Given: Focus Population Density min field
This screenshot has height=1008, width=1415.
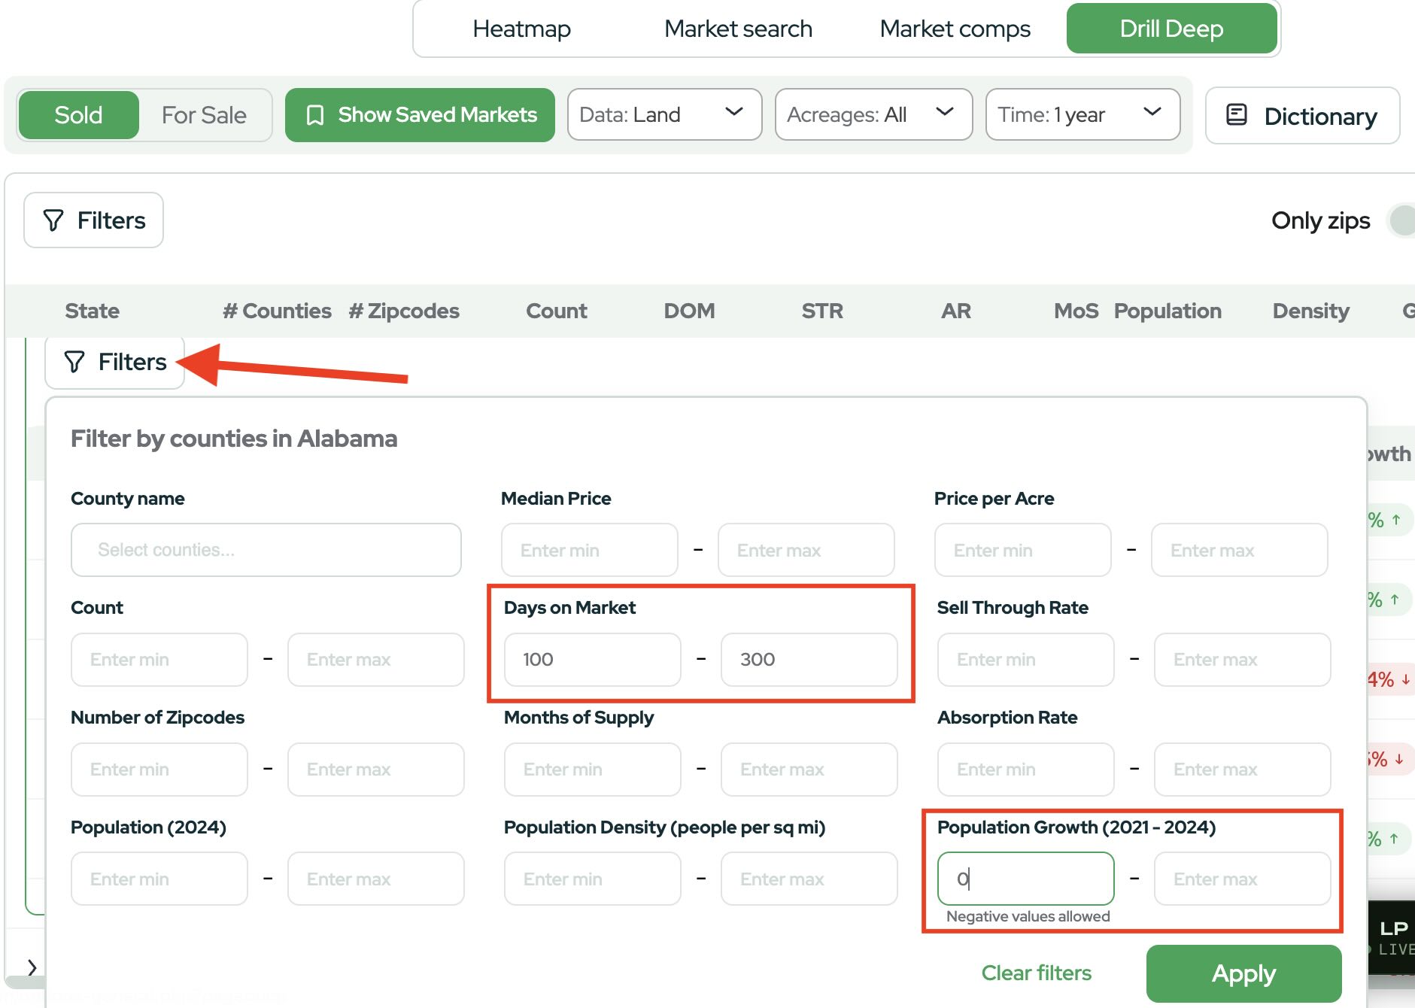Looking at the screenshot, I should coord(593,879).
